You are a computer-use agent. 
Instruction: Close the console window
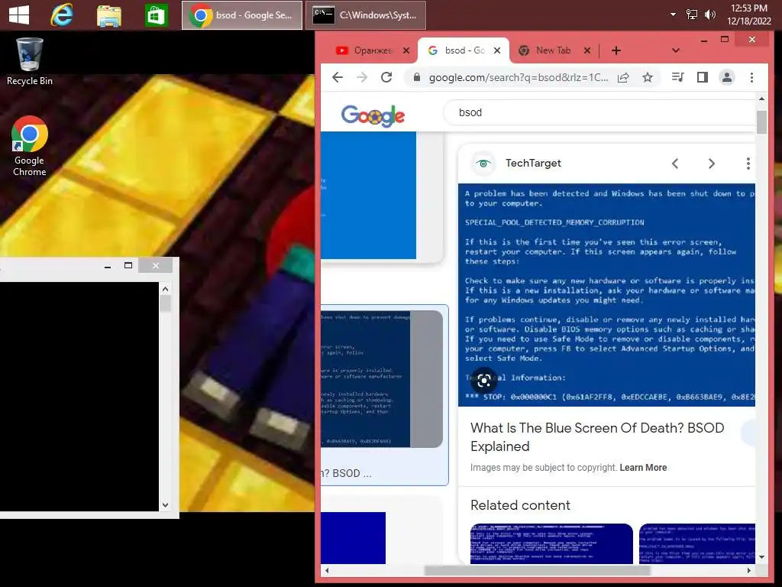[x=156, y=265]
